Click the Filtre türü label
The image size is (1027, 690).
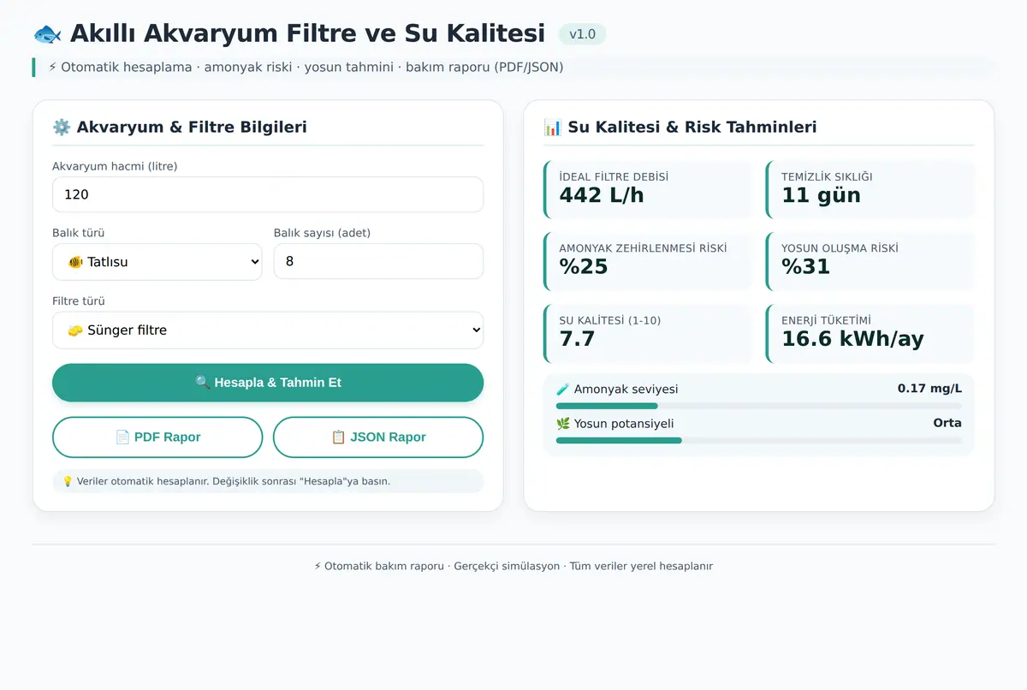[79, 301]
